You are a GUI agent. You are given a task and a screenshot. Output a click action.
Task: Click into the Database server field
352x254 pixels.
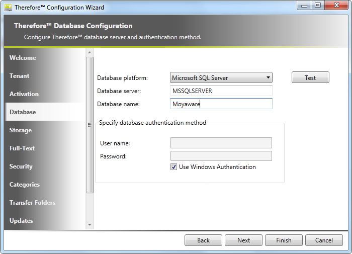(x=221, y=91)
